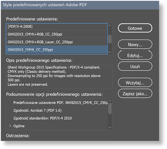
Task: Click the Gotowe button
Action: point(135,28)
